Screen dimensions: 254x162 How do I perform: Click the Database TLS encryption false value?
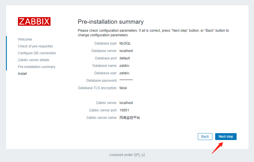click(x=123, y=88)
